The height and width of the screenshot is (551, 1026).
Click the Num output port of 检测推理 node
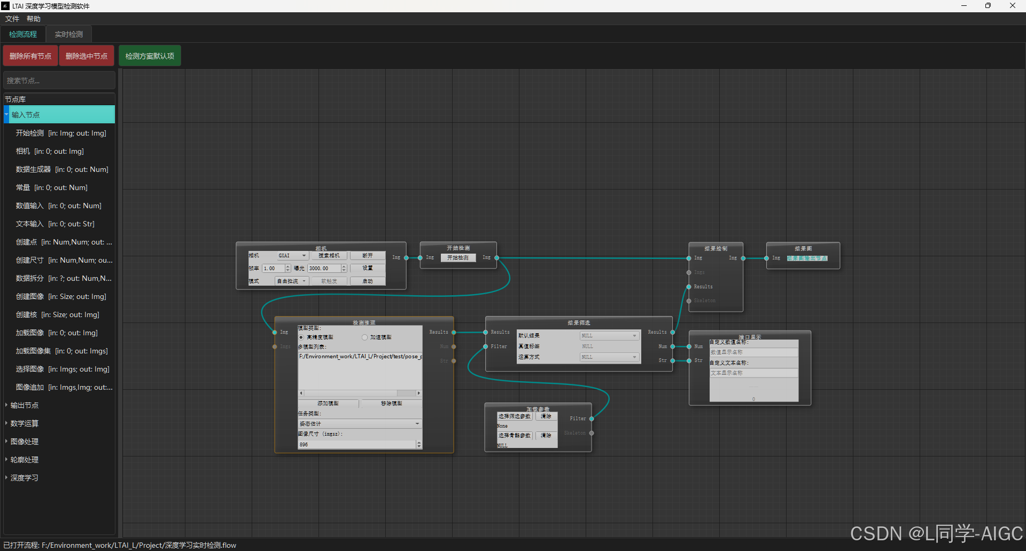point(454,347)
